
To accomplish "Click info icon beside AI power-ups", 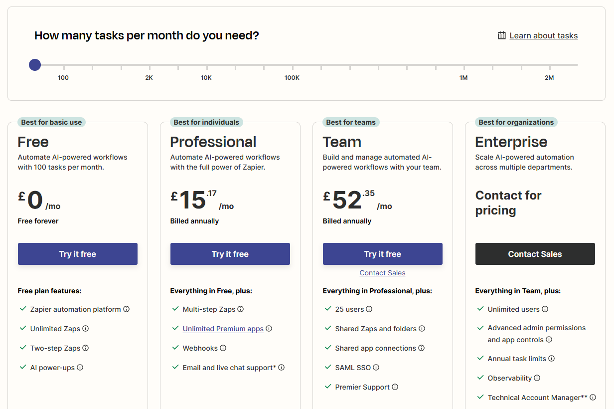I will [x=80, y=368].
